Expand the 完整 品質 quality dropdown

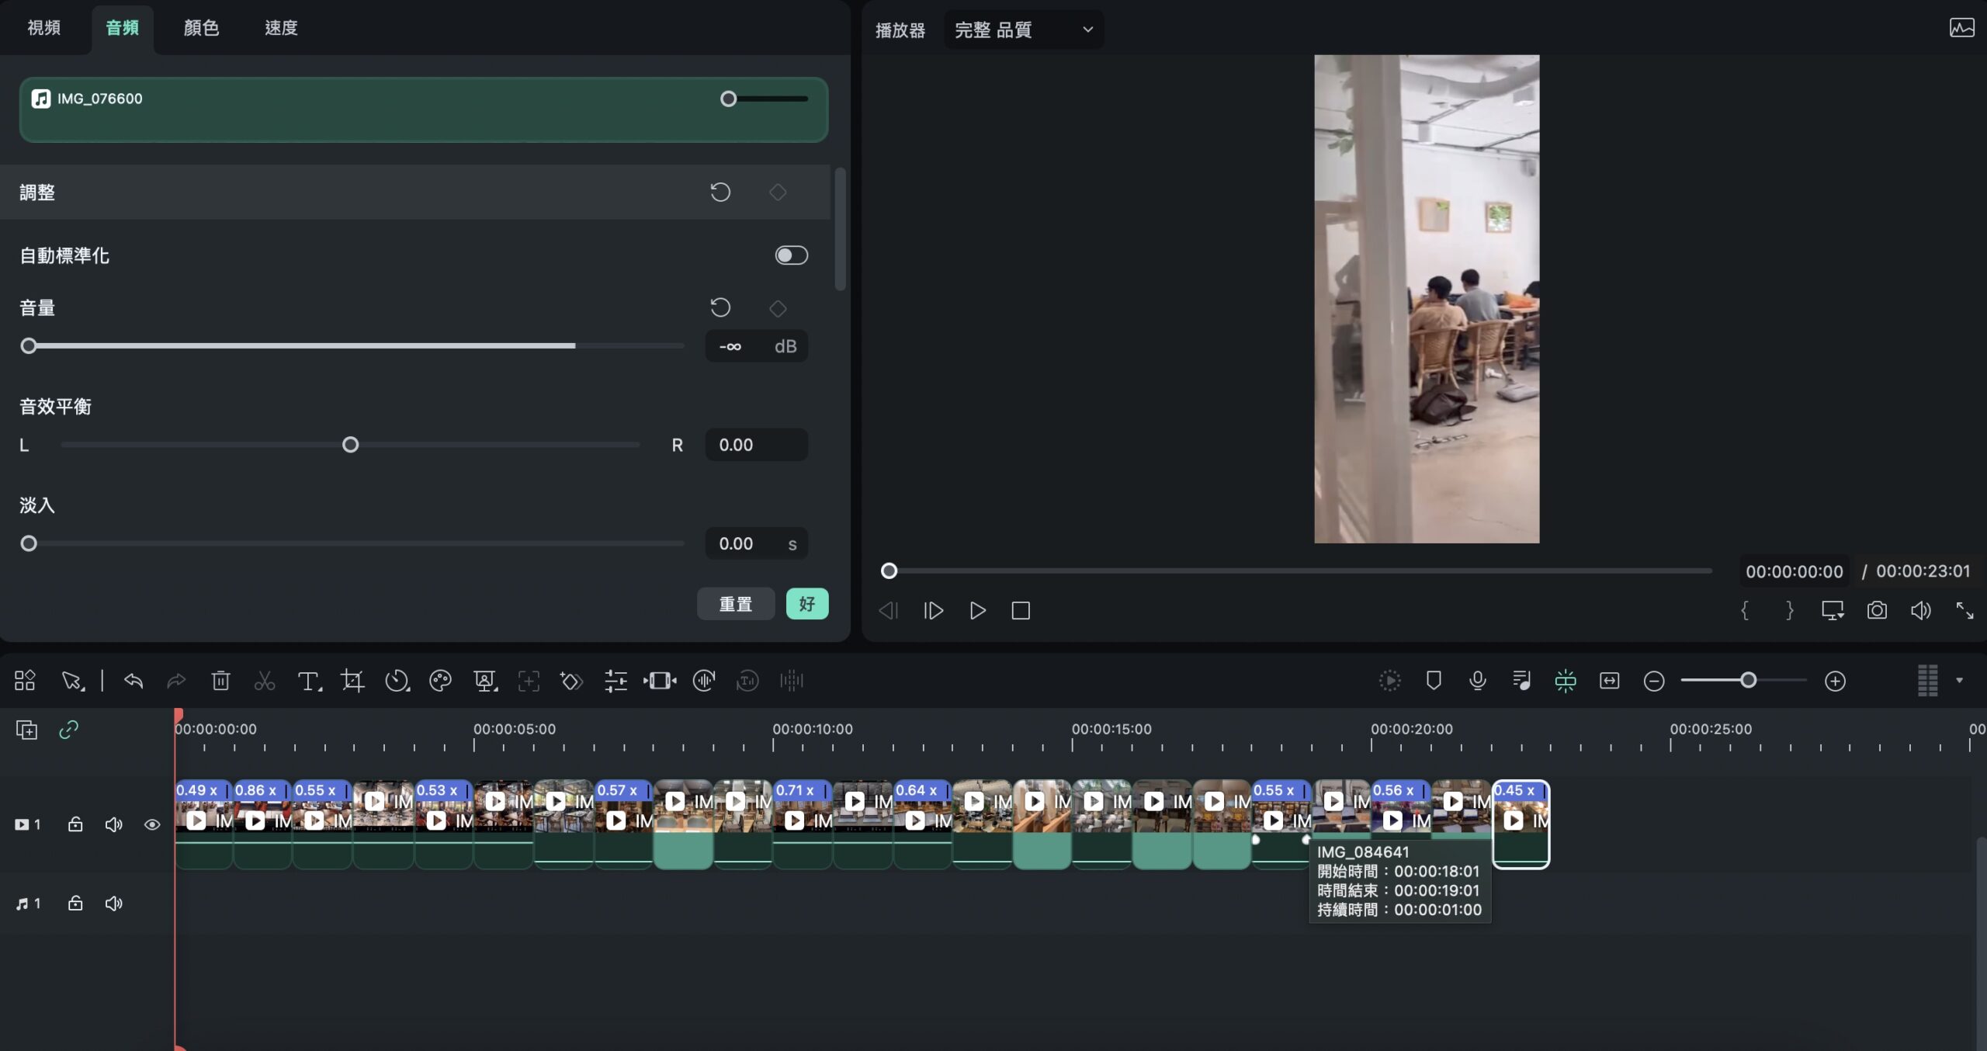click(x=1024, y=29)
